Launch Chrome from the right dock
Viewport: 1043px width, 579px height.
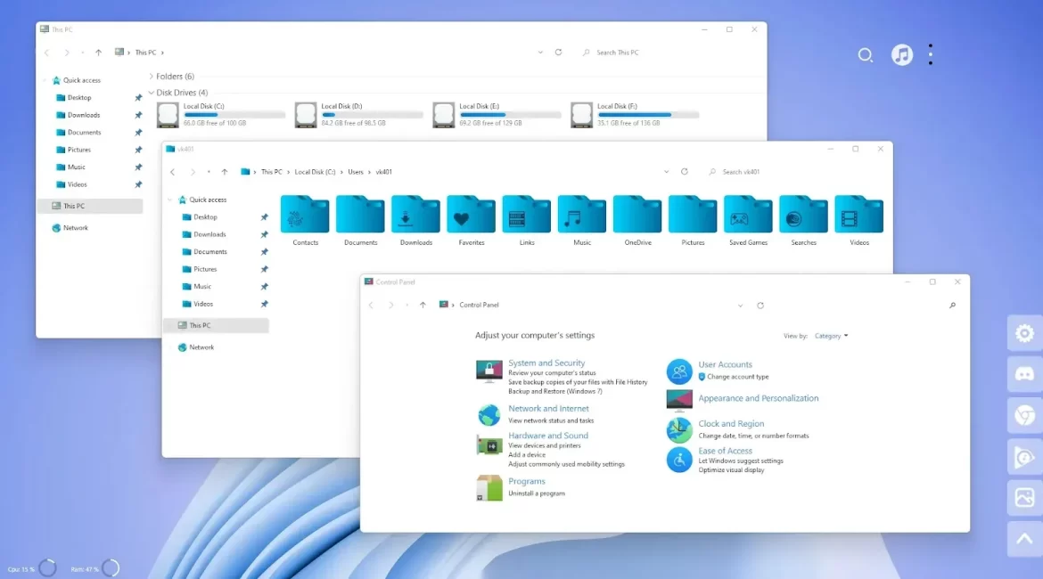[1024, 415]
